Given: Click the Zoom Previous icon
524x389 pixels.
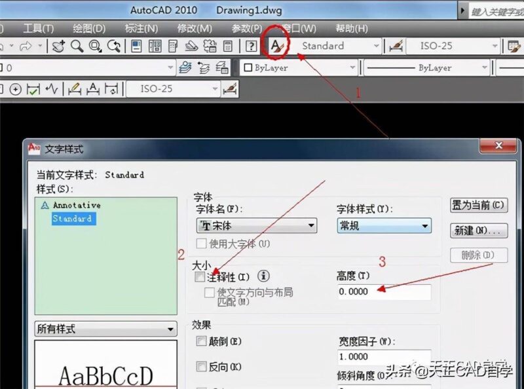Looking at the screenshot, I should pos(114,46).
